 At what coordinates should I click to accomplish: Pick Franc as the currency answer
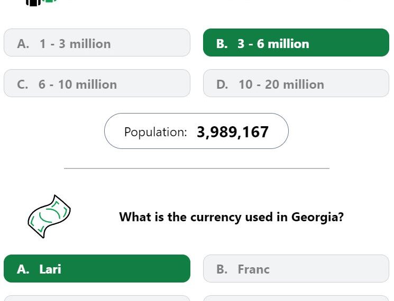(296, 269)
